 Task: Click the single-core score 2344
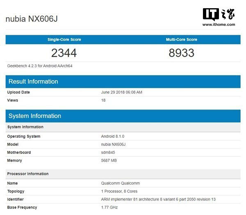(64, 53)
